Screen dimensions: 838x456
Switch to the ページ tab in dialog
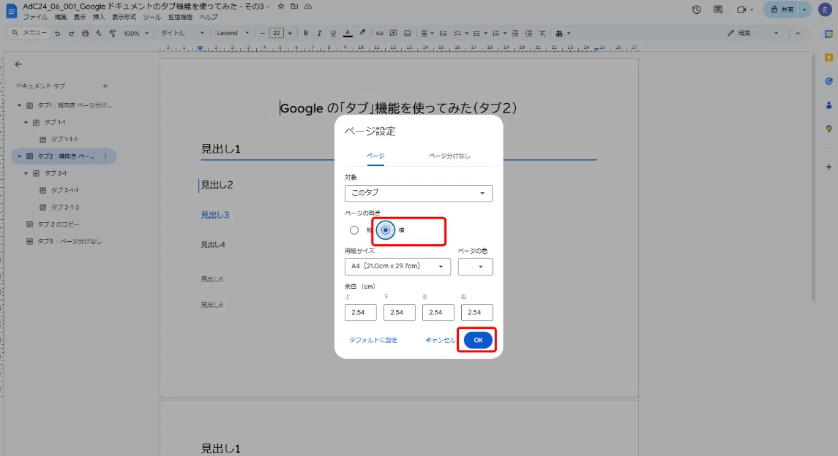(x=375, y=156)
